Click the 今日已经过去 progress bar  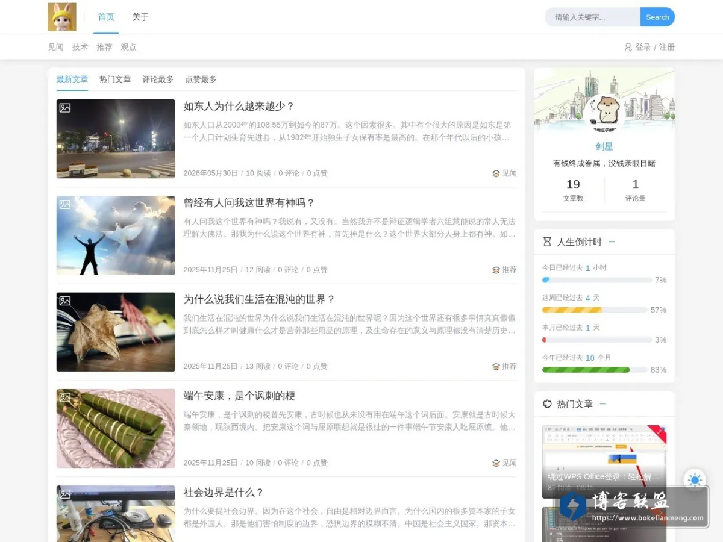tap(597, 280)
